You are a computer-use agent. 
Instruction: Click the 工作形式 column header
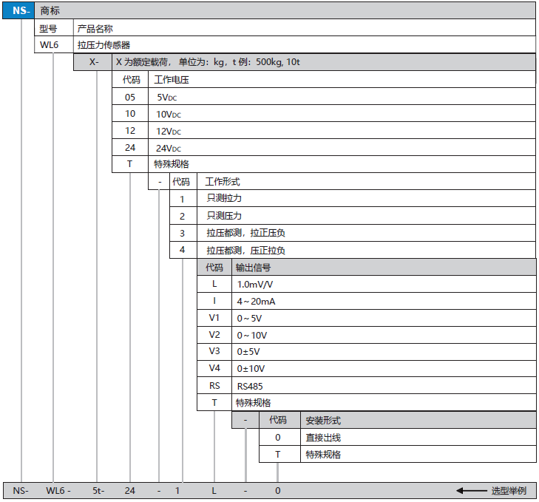pyautogui.click(x=223, y=181)
